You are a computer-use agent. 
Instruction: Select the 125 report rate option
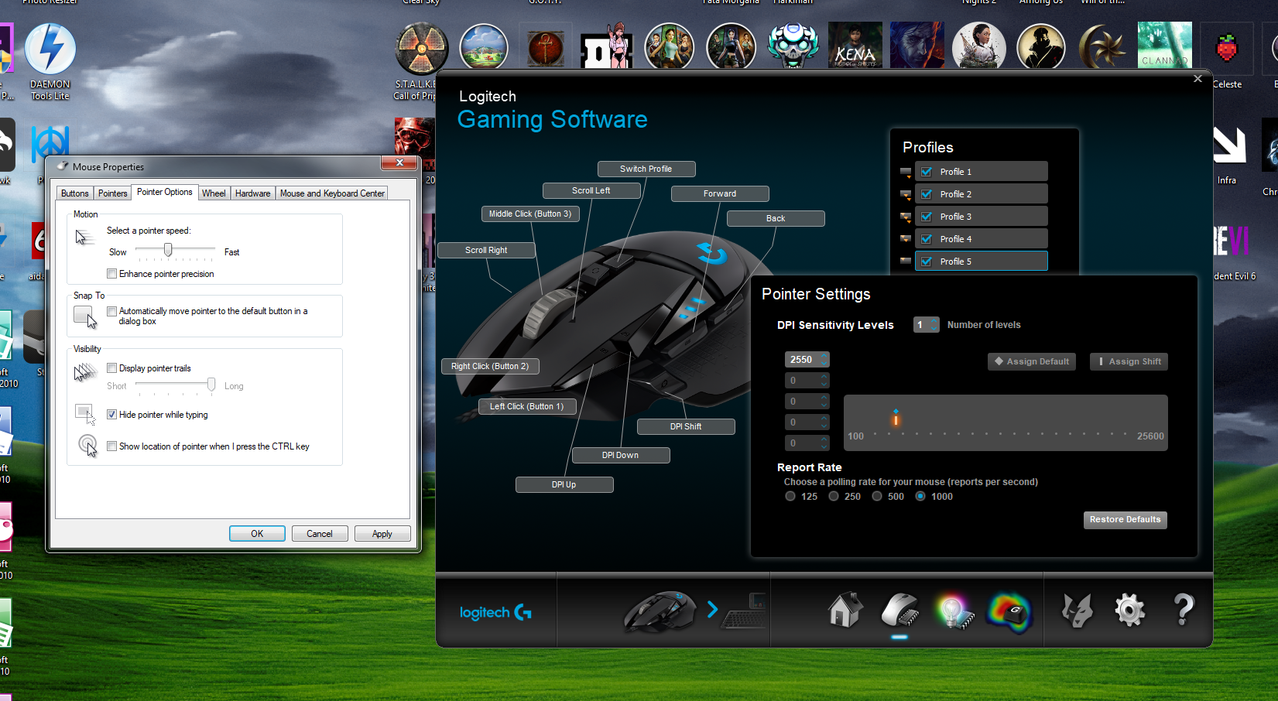(x=790, y=497)
